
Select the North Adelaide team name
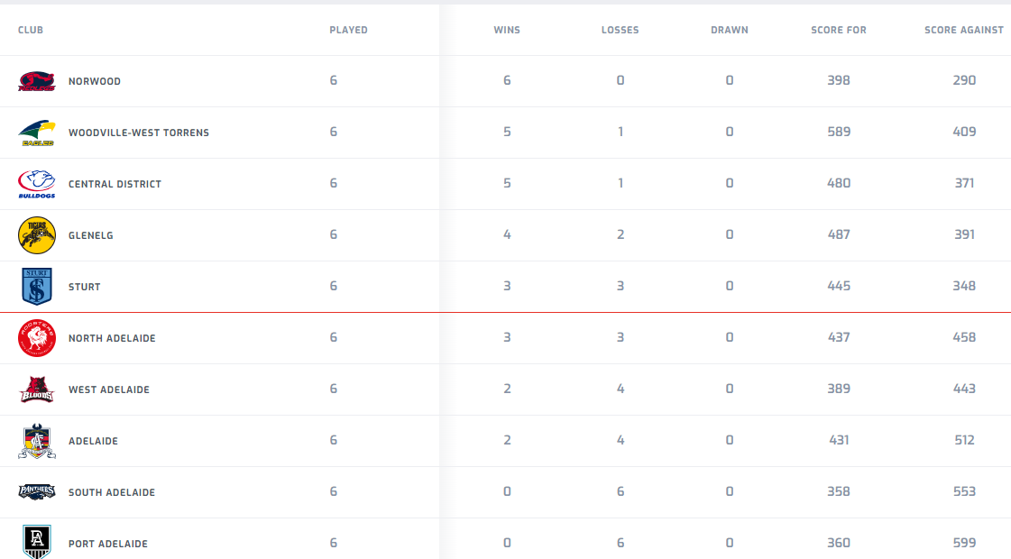click(x=112, y=339)
